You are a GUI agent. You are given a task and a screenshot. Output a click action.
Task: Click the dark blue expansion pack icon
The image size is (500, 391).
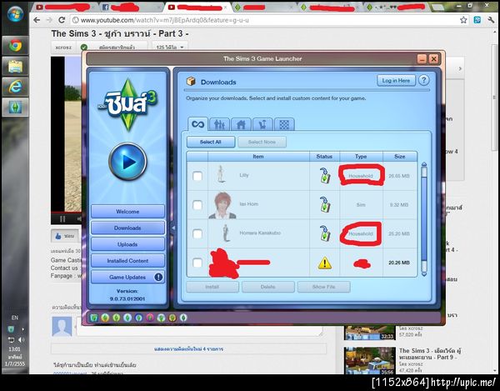click(x=138, y=318)
